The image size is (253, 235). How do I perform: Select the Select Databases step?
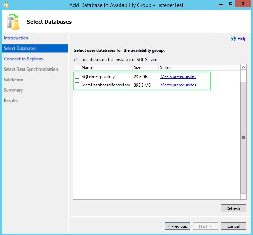pyautogui.click(x=35, y=49)
